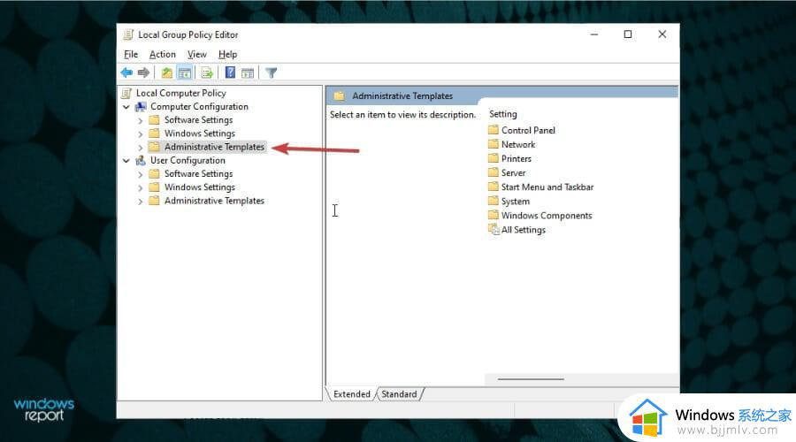
Task: Click the Forward arrow toolbar icon
Action: click(x=143, y=72)
